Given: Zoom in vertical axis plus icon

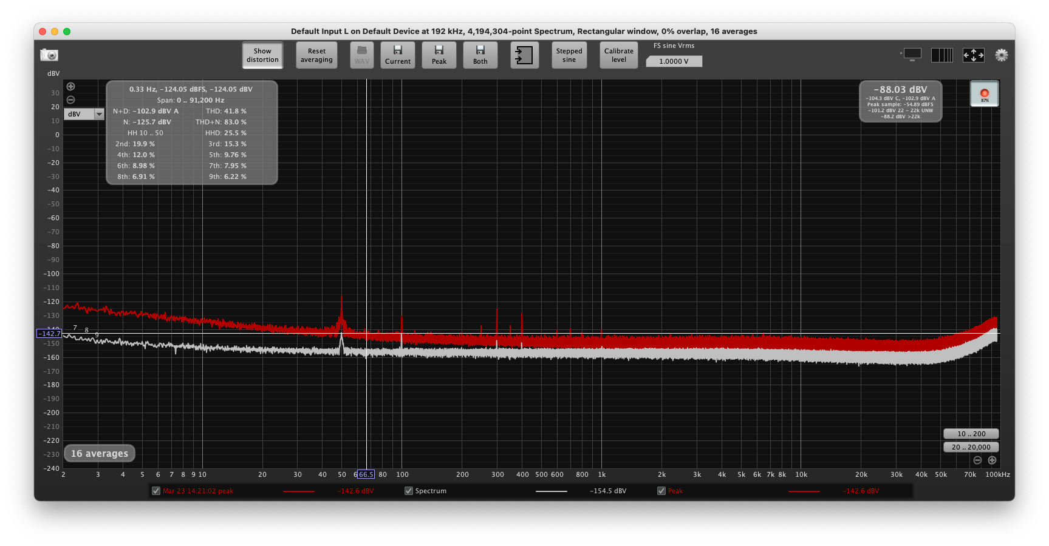Looking at the screenshot, I should (x=70, y=87).
